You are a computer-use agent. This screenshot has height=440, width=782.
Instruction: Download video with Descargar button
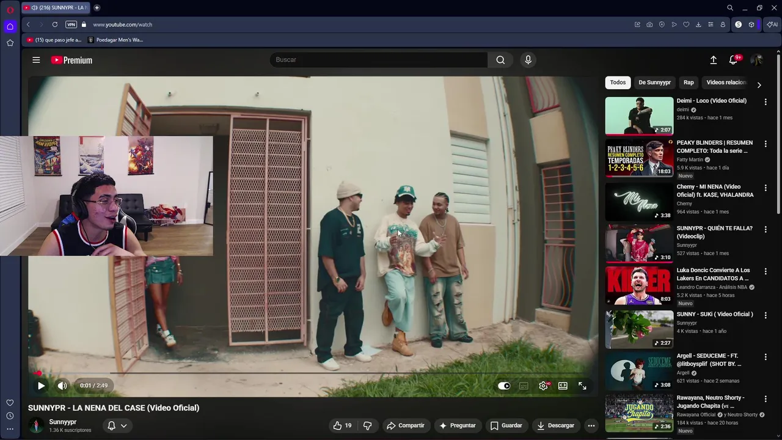[x=556, y=426]
